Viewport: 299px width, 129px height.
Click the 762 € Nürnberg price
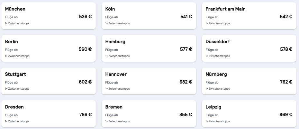point(286,82)
